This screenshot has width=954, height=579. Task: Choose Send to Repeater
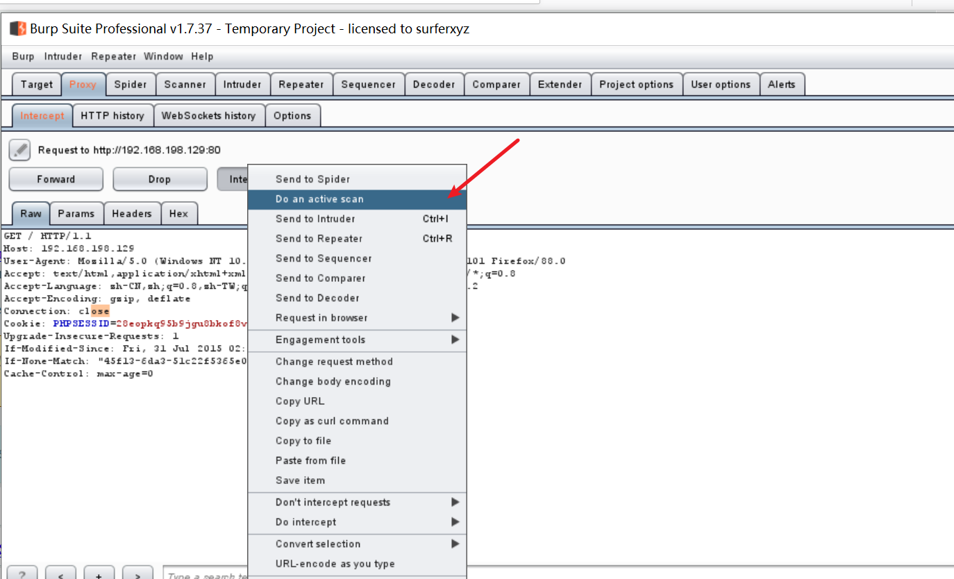(357, 239)
